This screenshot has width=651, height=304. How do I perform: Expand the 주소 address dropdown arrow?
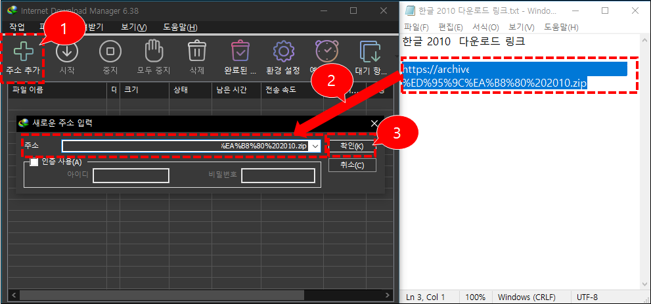pos(315,146)
